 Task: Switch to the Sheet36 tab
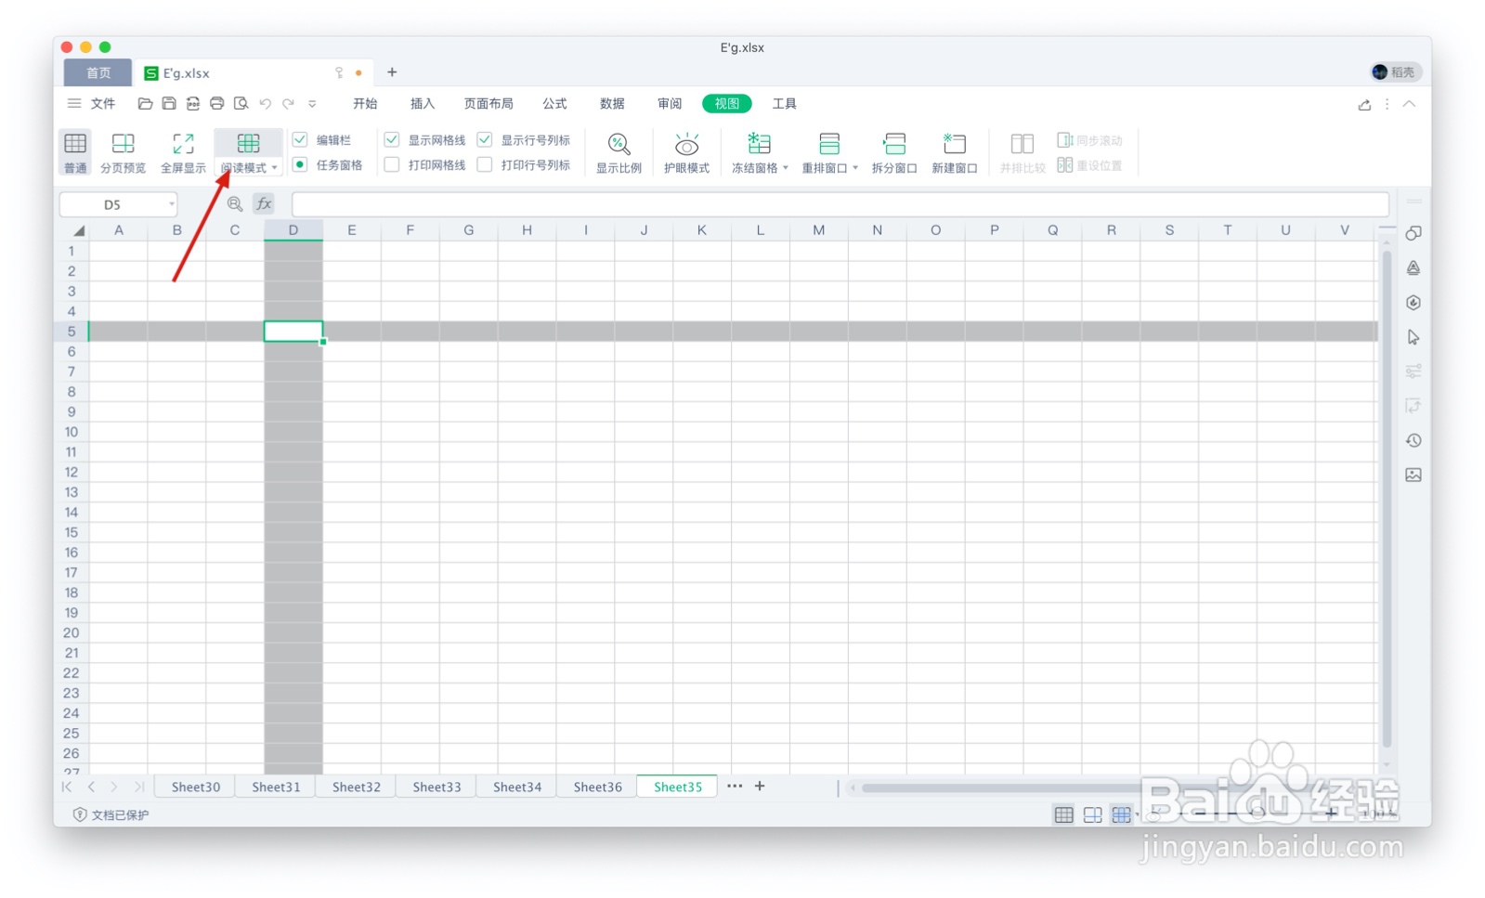[x=597, y=787]
